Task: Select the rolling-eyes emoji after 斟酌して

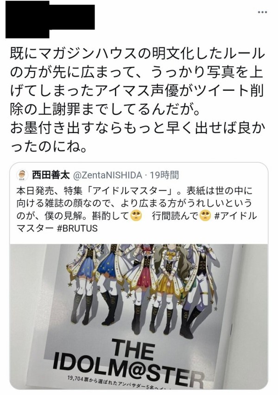Action: (x=136, y=216)
